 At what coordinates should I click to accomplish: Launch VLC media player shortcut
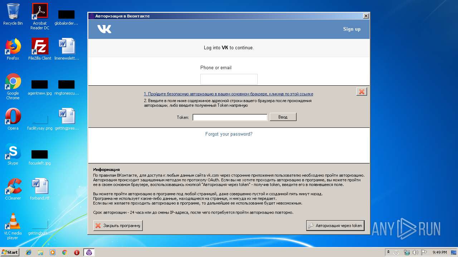click(13, 226)
